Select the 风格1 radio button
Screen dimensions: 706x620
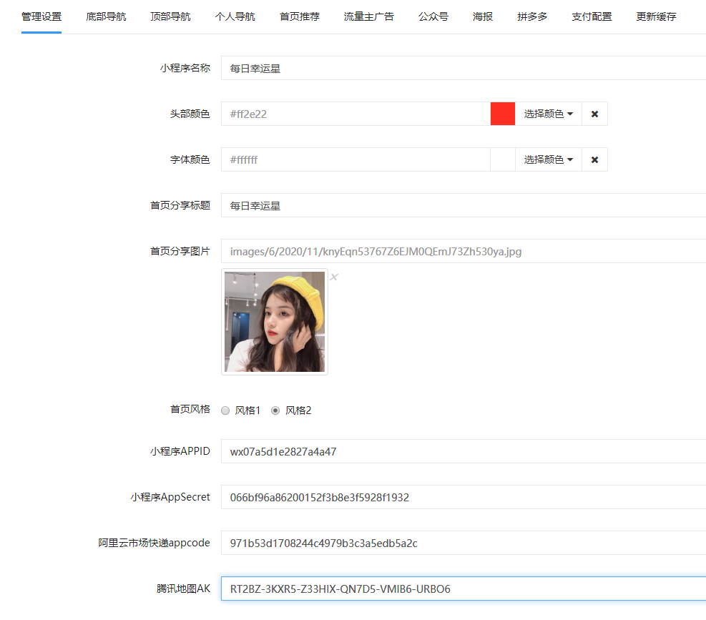click(225, 410)
